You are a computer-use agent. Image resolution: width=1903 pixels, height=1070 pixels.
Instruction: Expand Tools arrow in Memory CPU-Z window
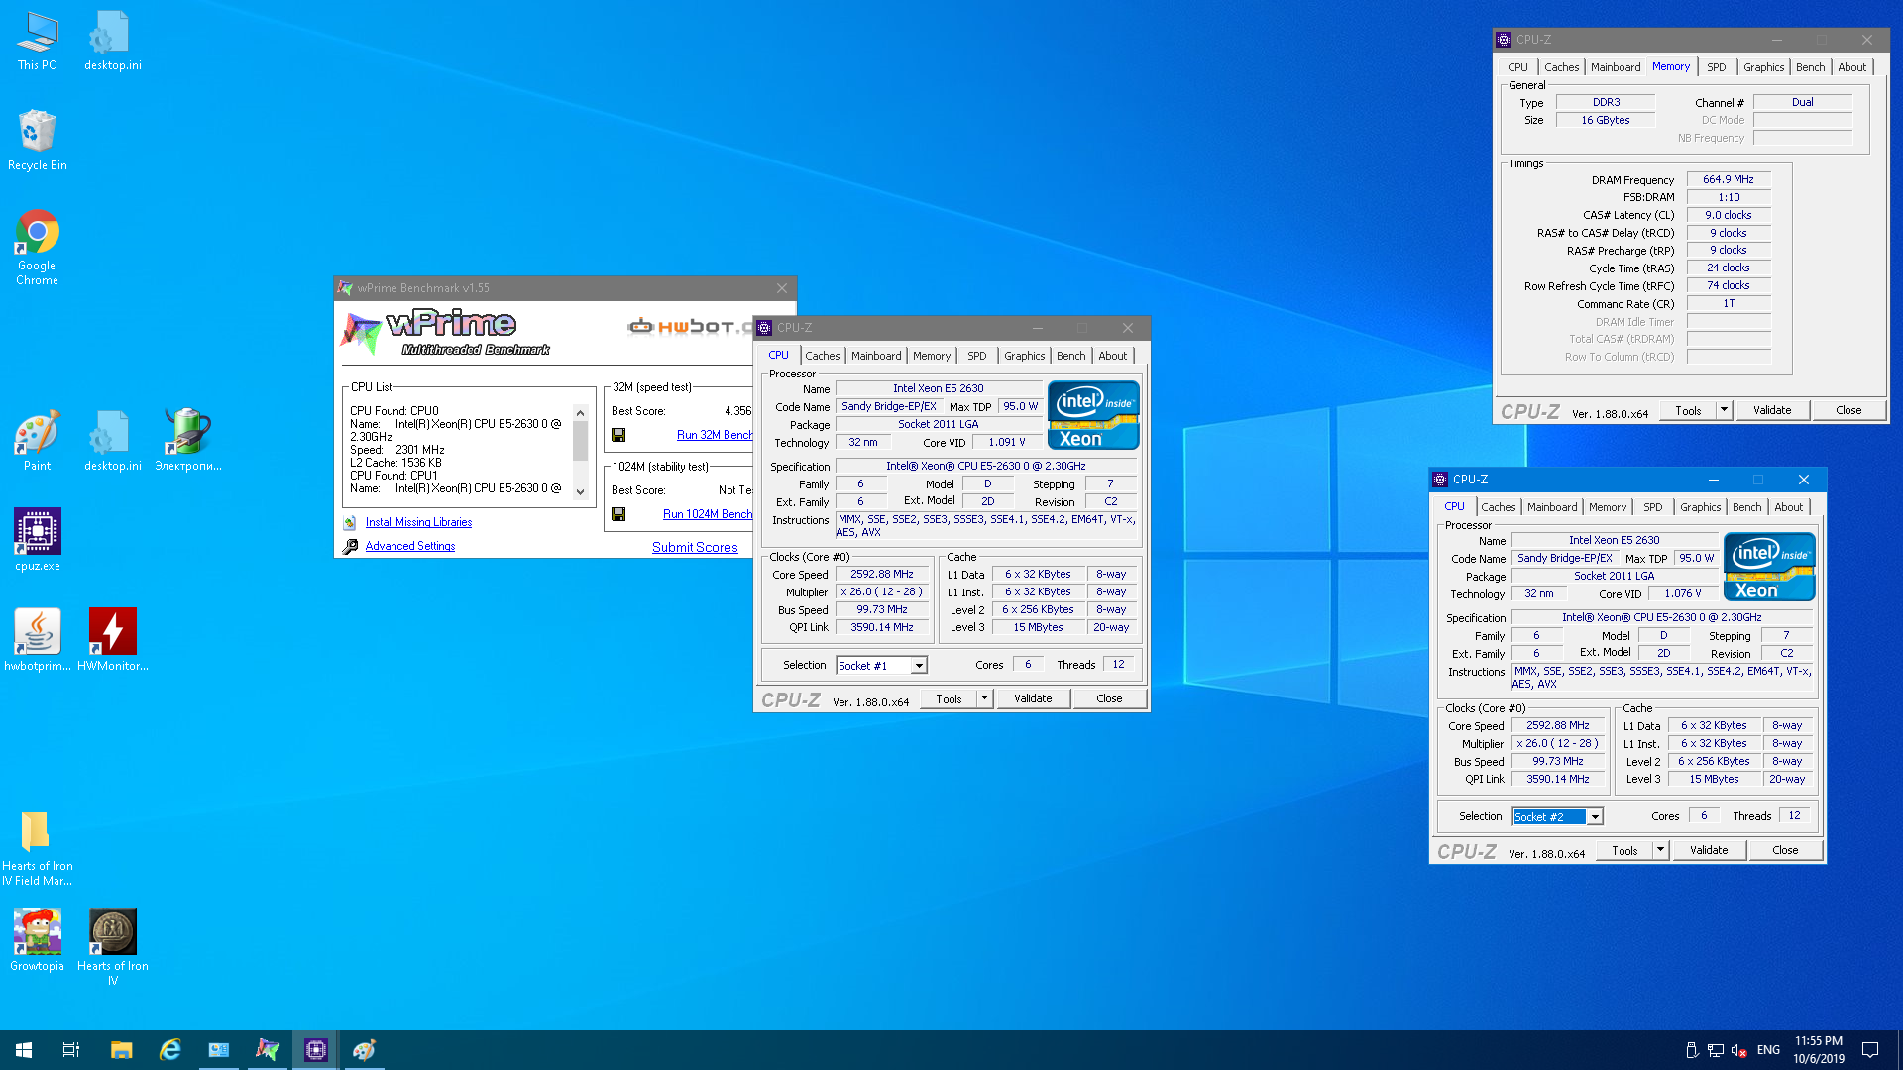pyautogui.click(x=1724, y=410)
